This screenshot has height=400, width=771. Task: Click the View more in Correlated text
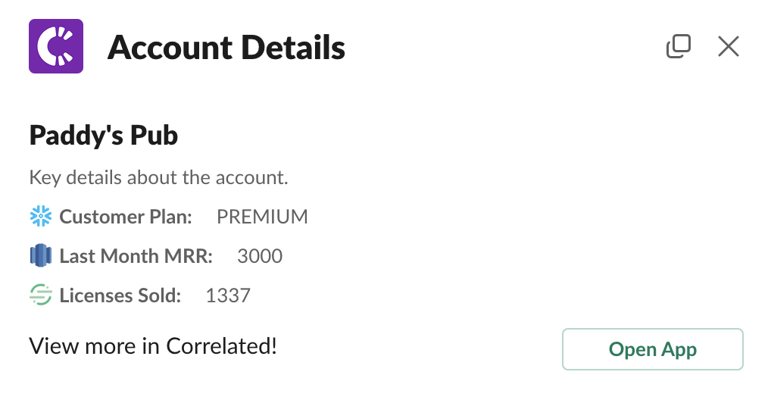(x=153, y=346)
